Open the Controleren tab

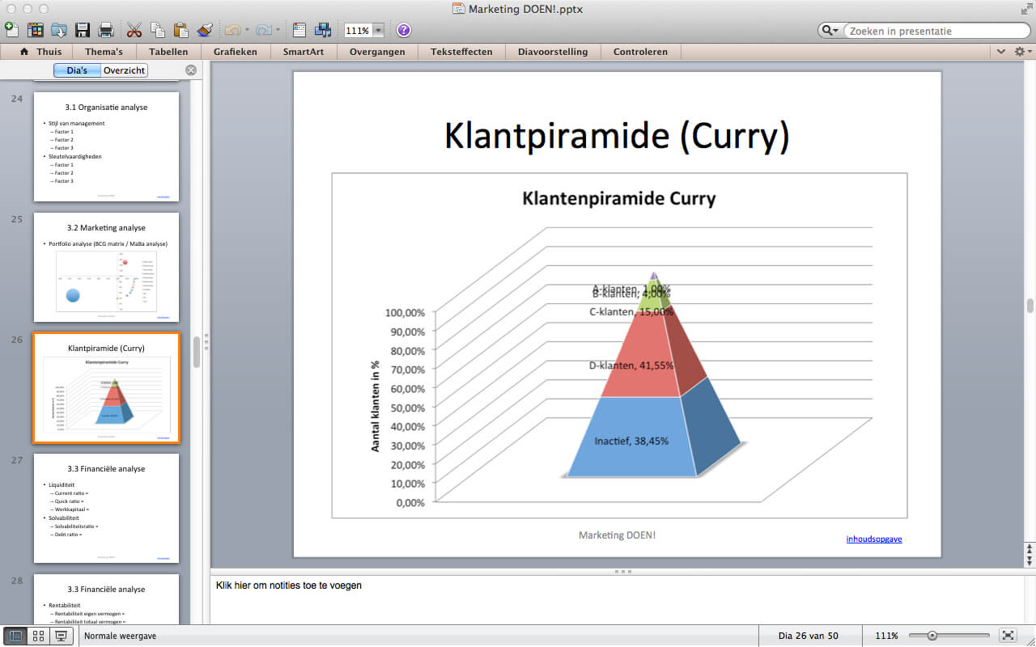[x=640, y=51]
